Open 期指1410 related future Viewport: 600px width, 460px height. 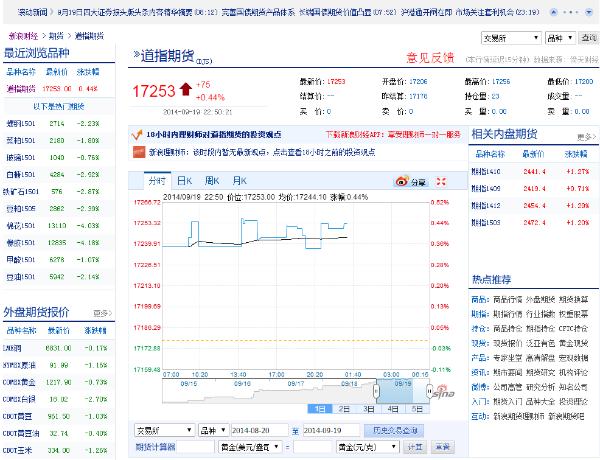point(486,172)
